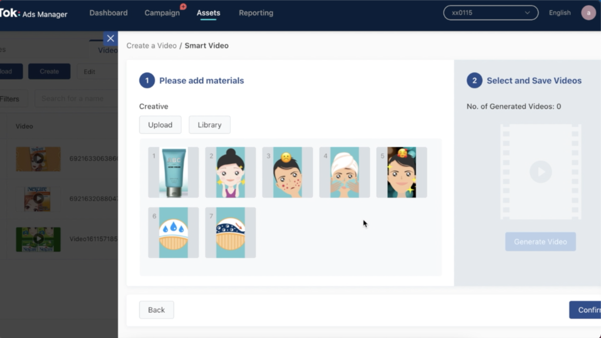Select the face wash tube image thumbnail

(x=174, y=172)
